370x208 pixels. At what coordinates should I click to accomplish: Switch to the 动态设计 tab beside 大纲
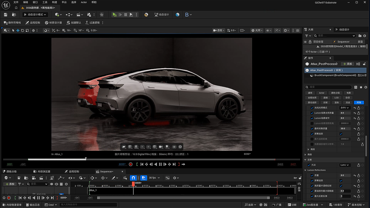coord(342,29)
